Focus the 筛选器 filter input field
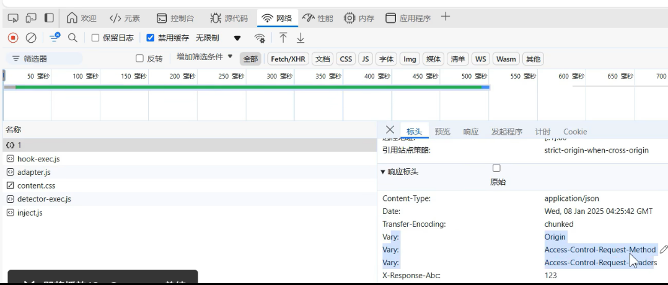668x285 pixels. point(44,59)
